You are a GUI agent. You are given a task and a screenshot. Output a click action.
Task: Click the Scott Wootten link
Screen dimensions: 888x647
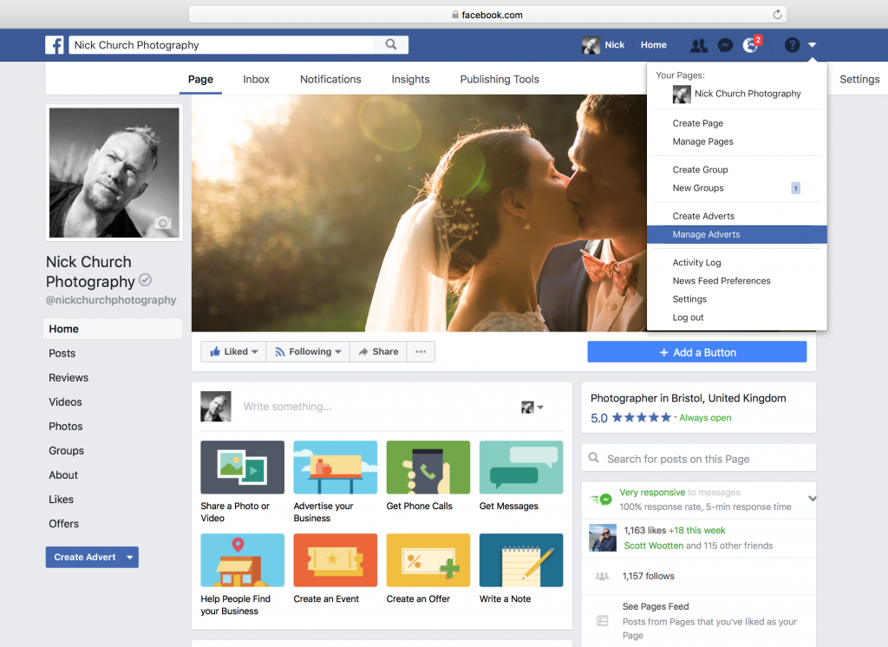point(654,546)
